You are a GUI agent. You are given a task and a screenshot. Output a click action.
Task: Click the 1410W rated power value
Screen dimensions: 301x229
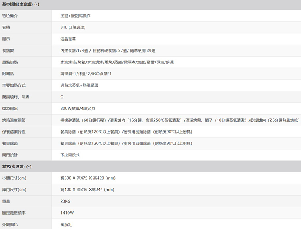(67, 213)
